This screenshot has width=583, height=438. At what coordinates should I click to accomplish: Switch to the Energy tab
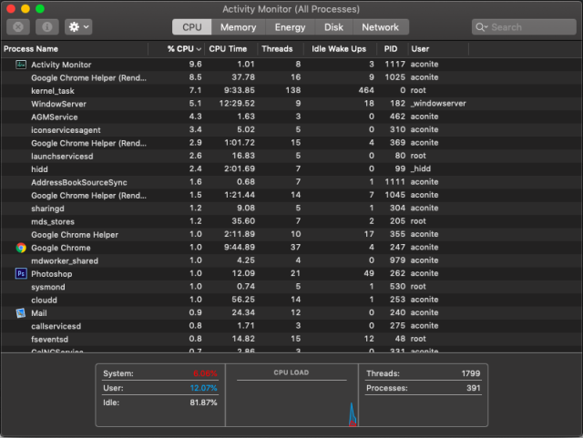coord(290,27)
